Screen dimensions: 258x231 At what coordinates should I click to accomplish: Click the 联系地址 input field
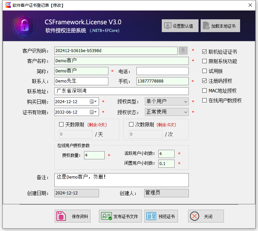click(x=121, y=91)
